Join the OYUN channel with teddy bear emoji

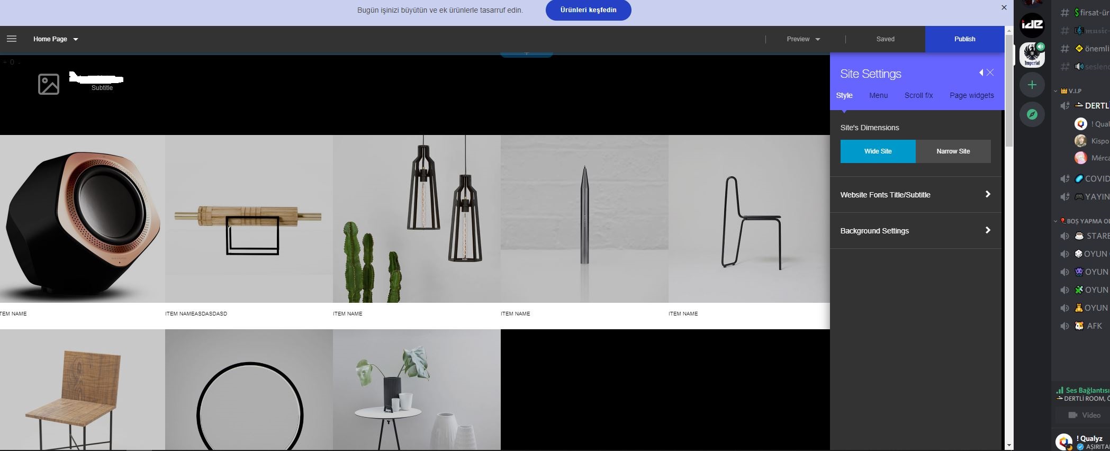point(1085,308)
